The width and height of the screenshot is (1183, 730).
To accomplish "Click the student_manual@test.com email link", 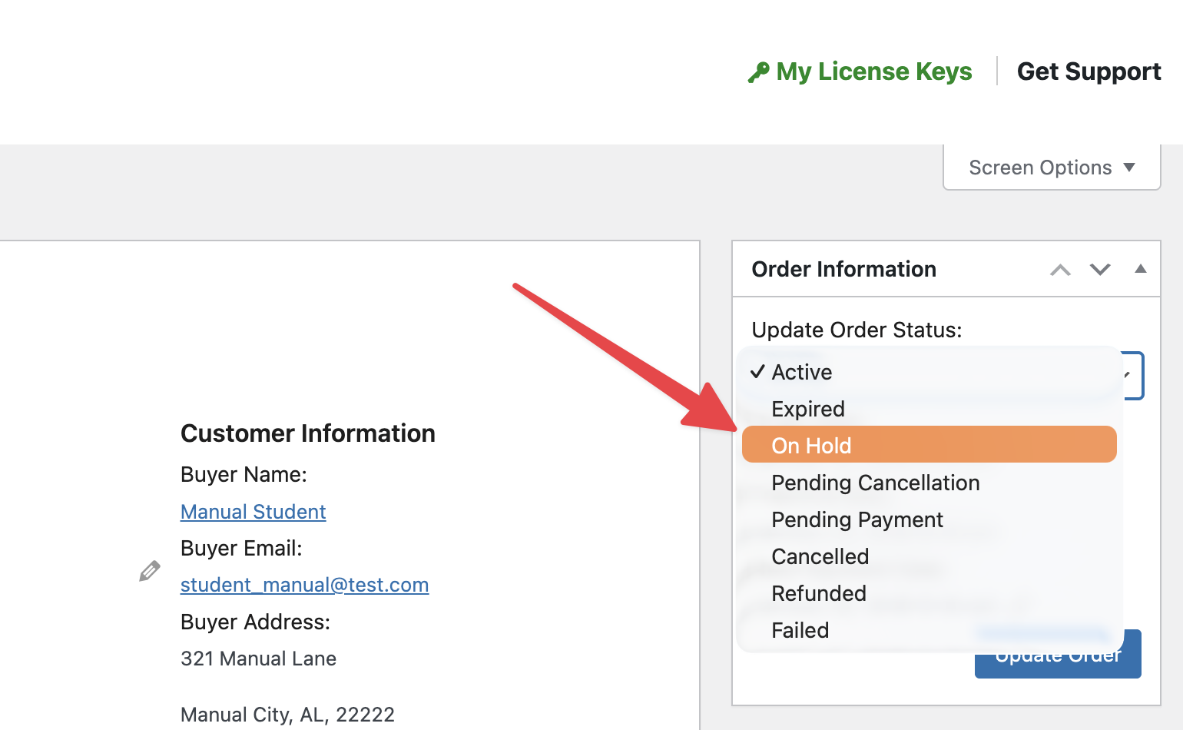I will 304,585.
